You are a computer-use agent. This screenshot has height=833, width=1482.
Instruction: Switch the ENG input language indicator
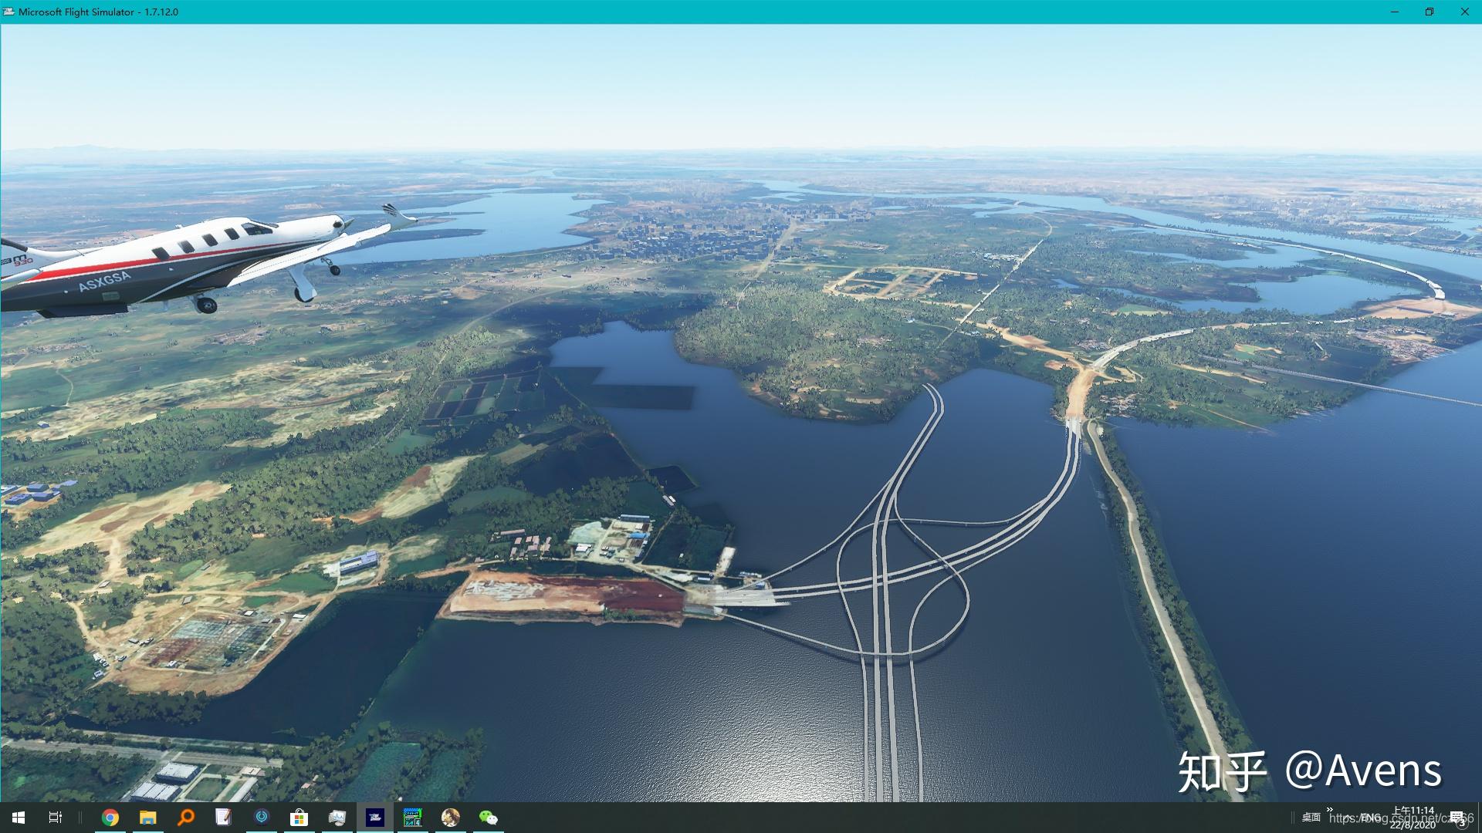(x=1371, y=818)
